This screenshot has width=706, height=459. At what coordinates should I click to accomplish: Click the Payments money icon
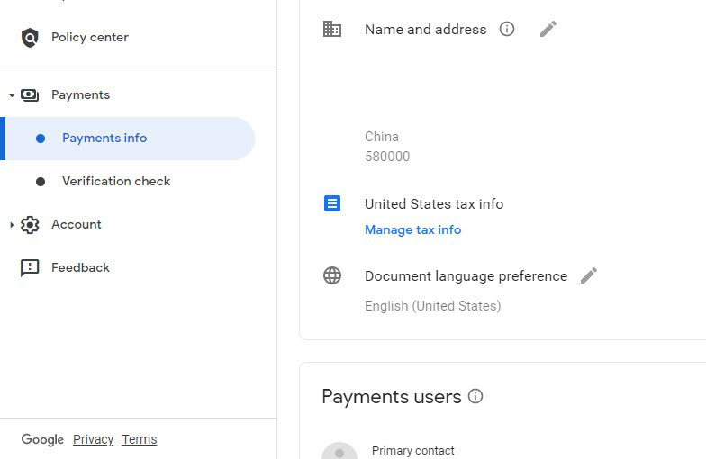pos(30,95)
